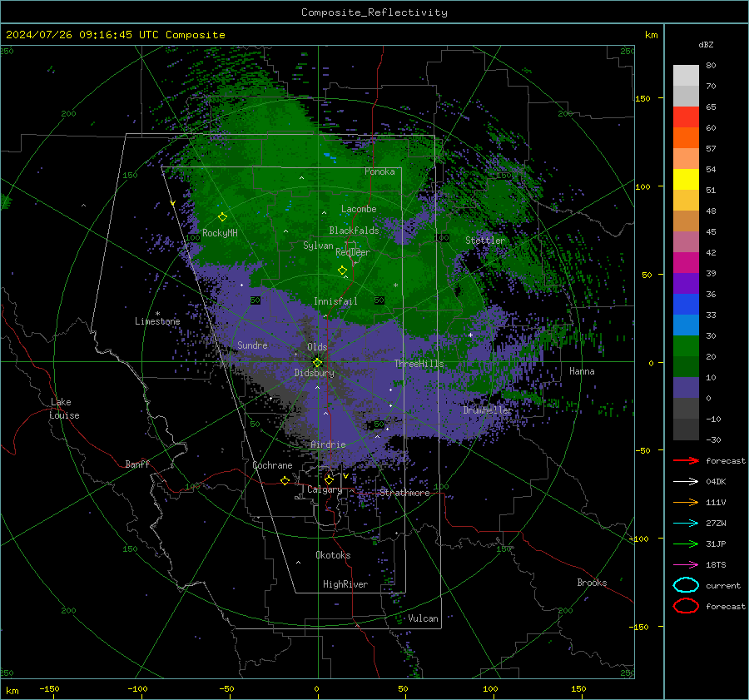Click the Brooks label
Image resolution: width=749 pixels, height=700 pixels.
[592, 583]
